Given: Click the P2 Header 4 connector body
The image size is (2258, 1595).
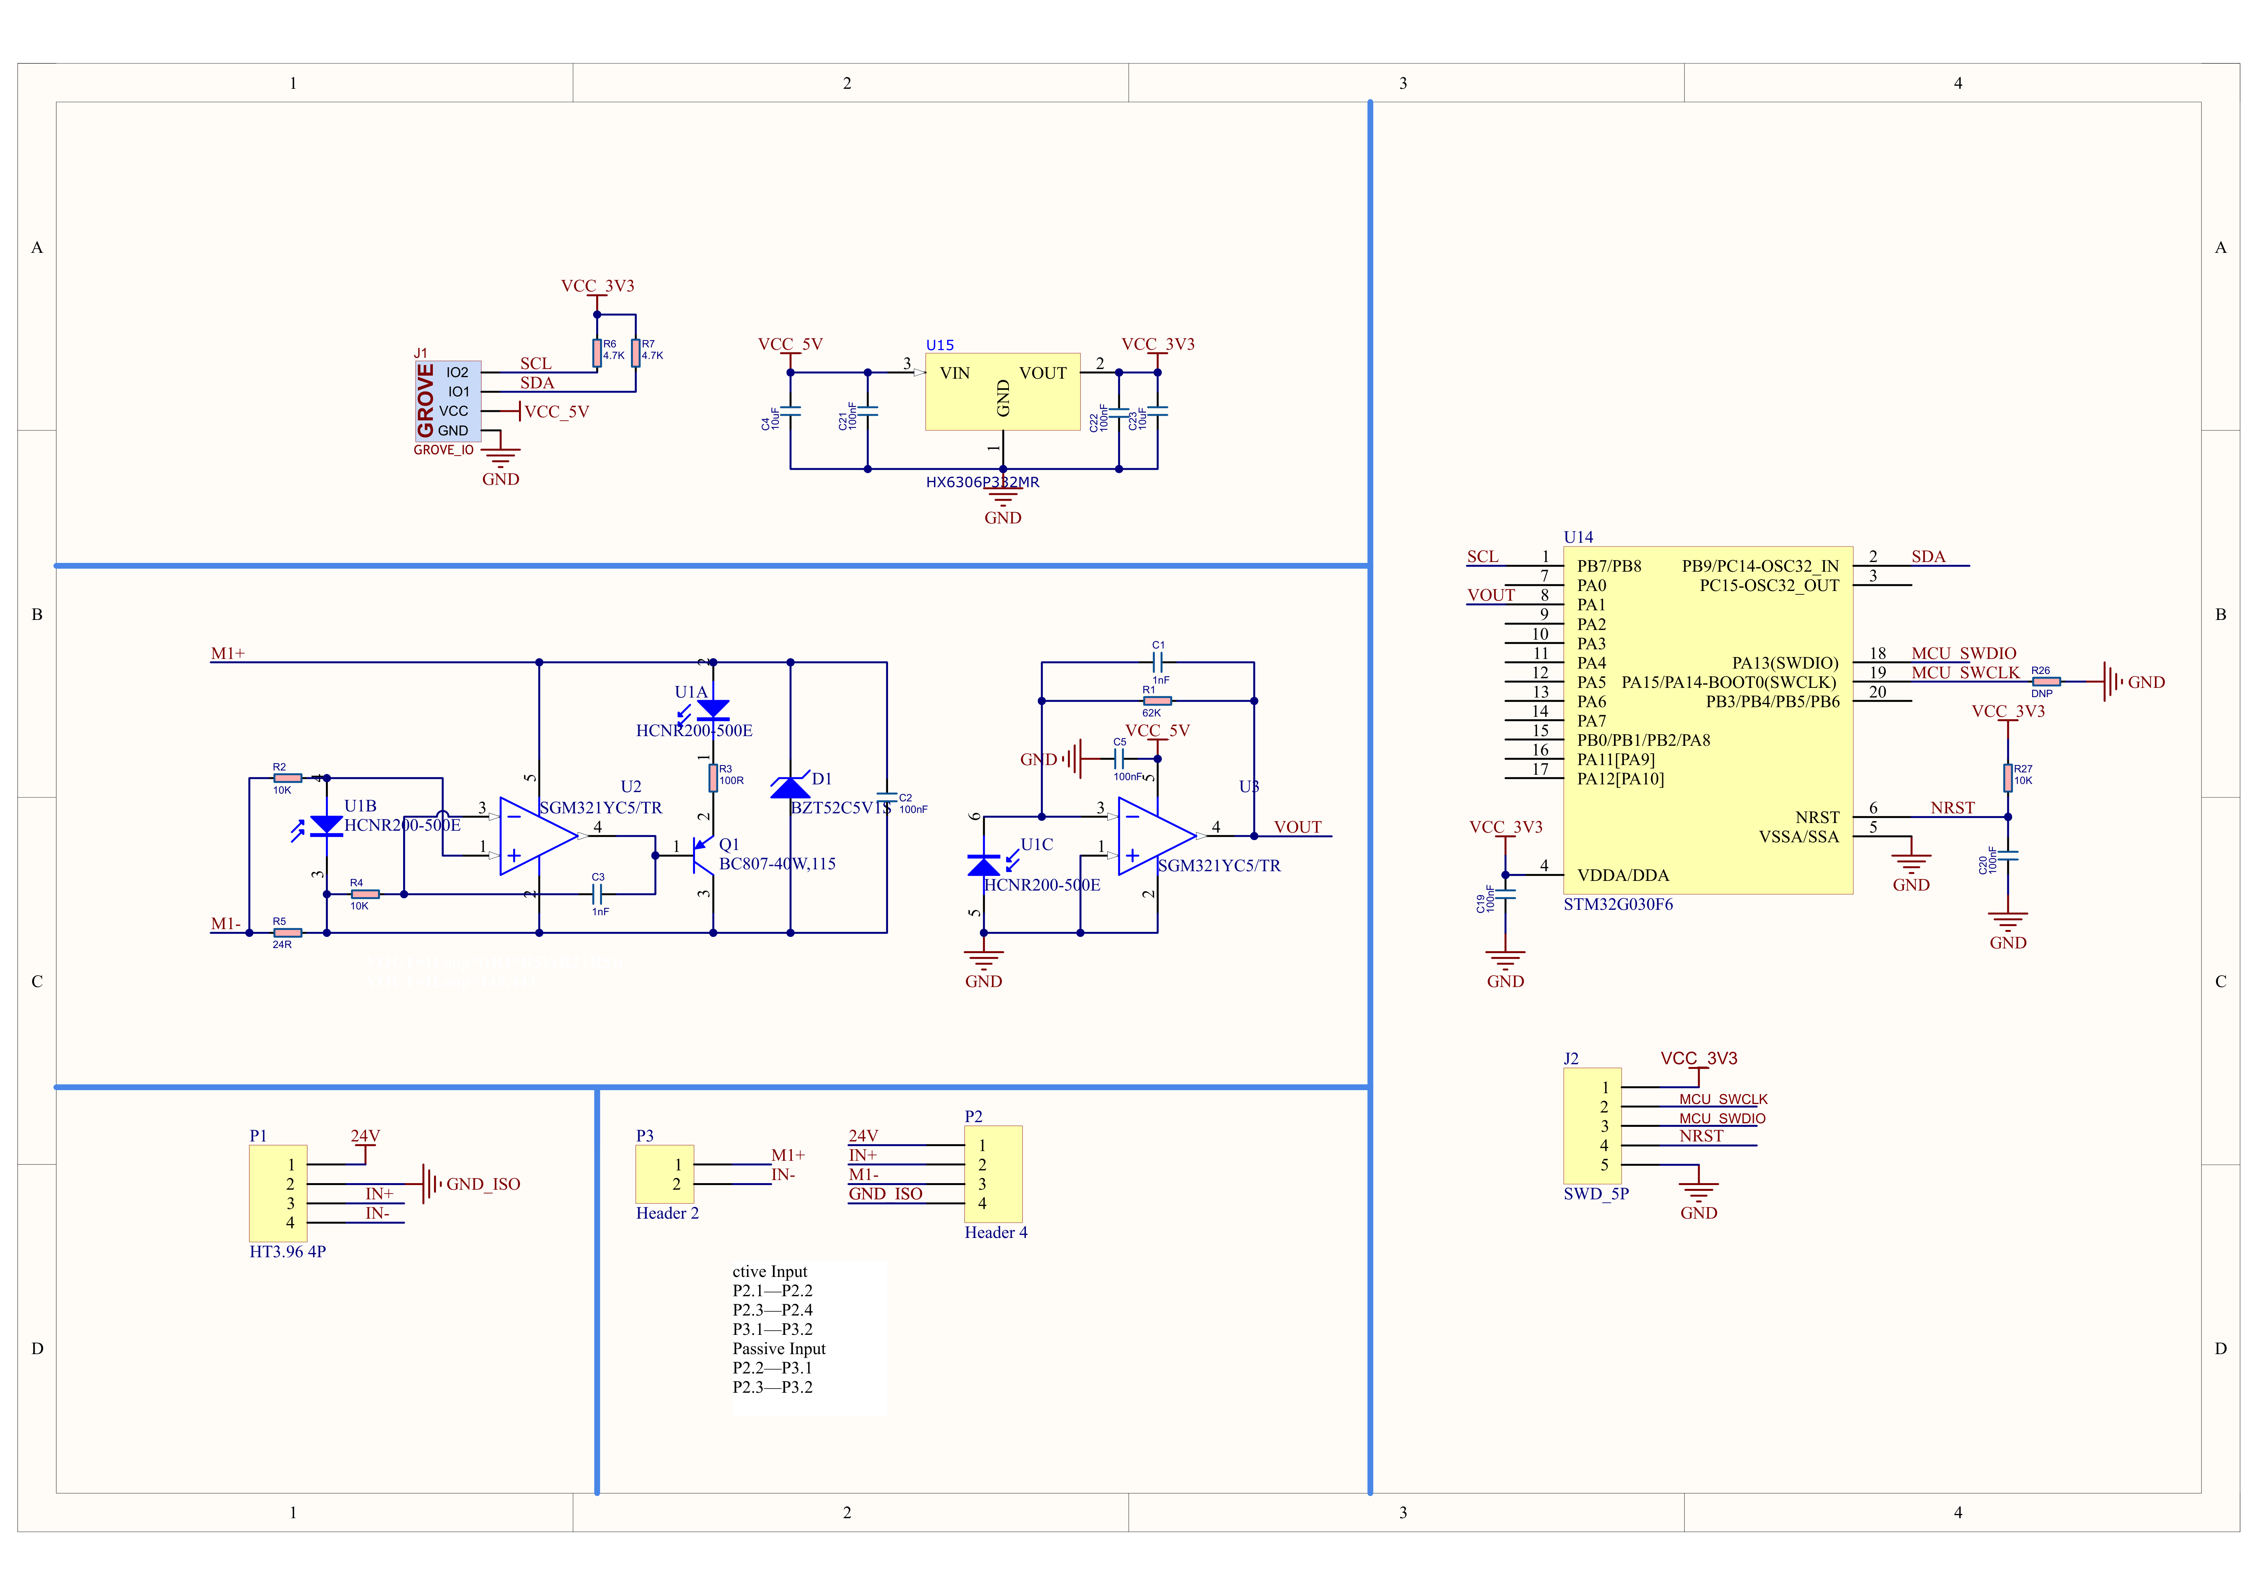Looking at the screenshot, I should [x=993, y=1174].
